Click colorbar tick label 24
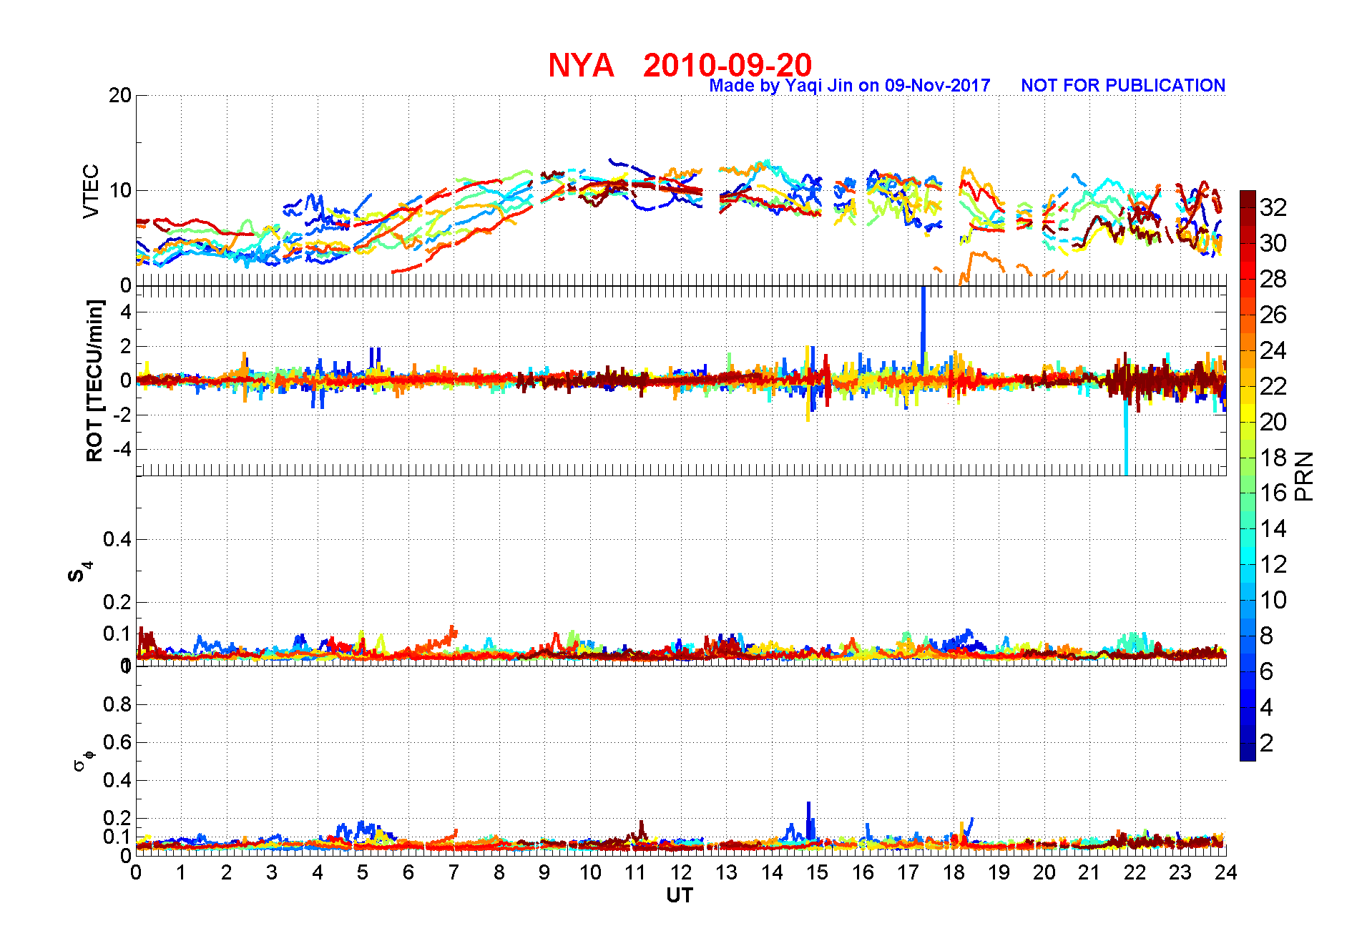 (x=1273, y=350)
